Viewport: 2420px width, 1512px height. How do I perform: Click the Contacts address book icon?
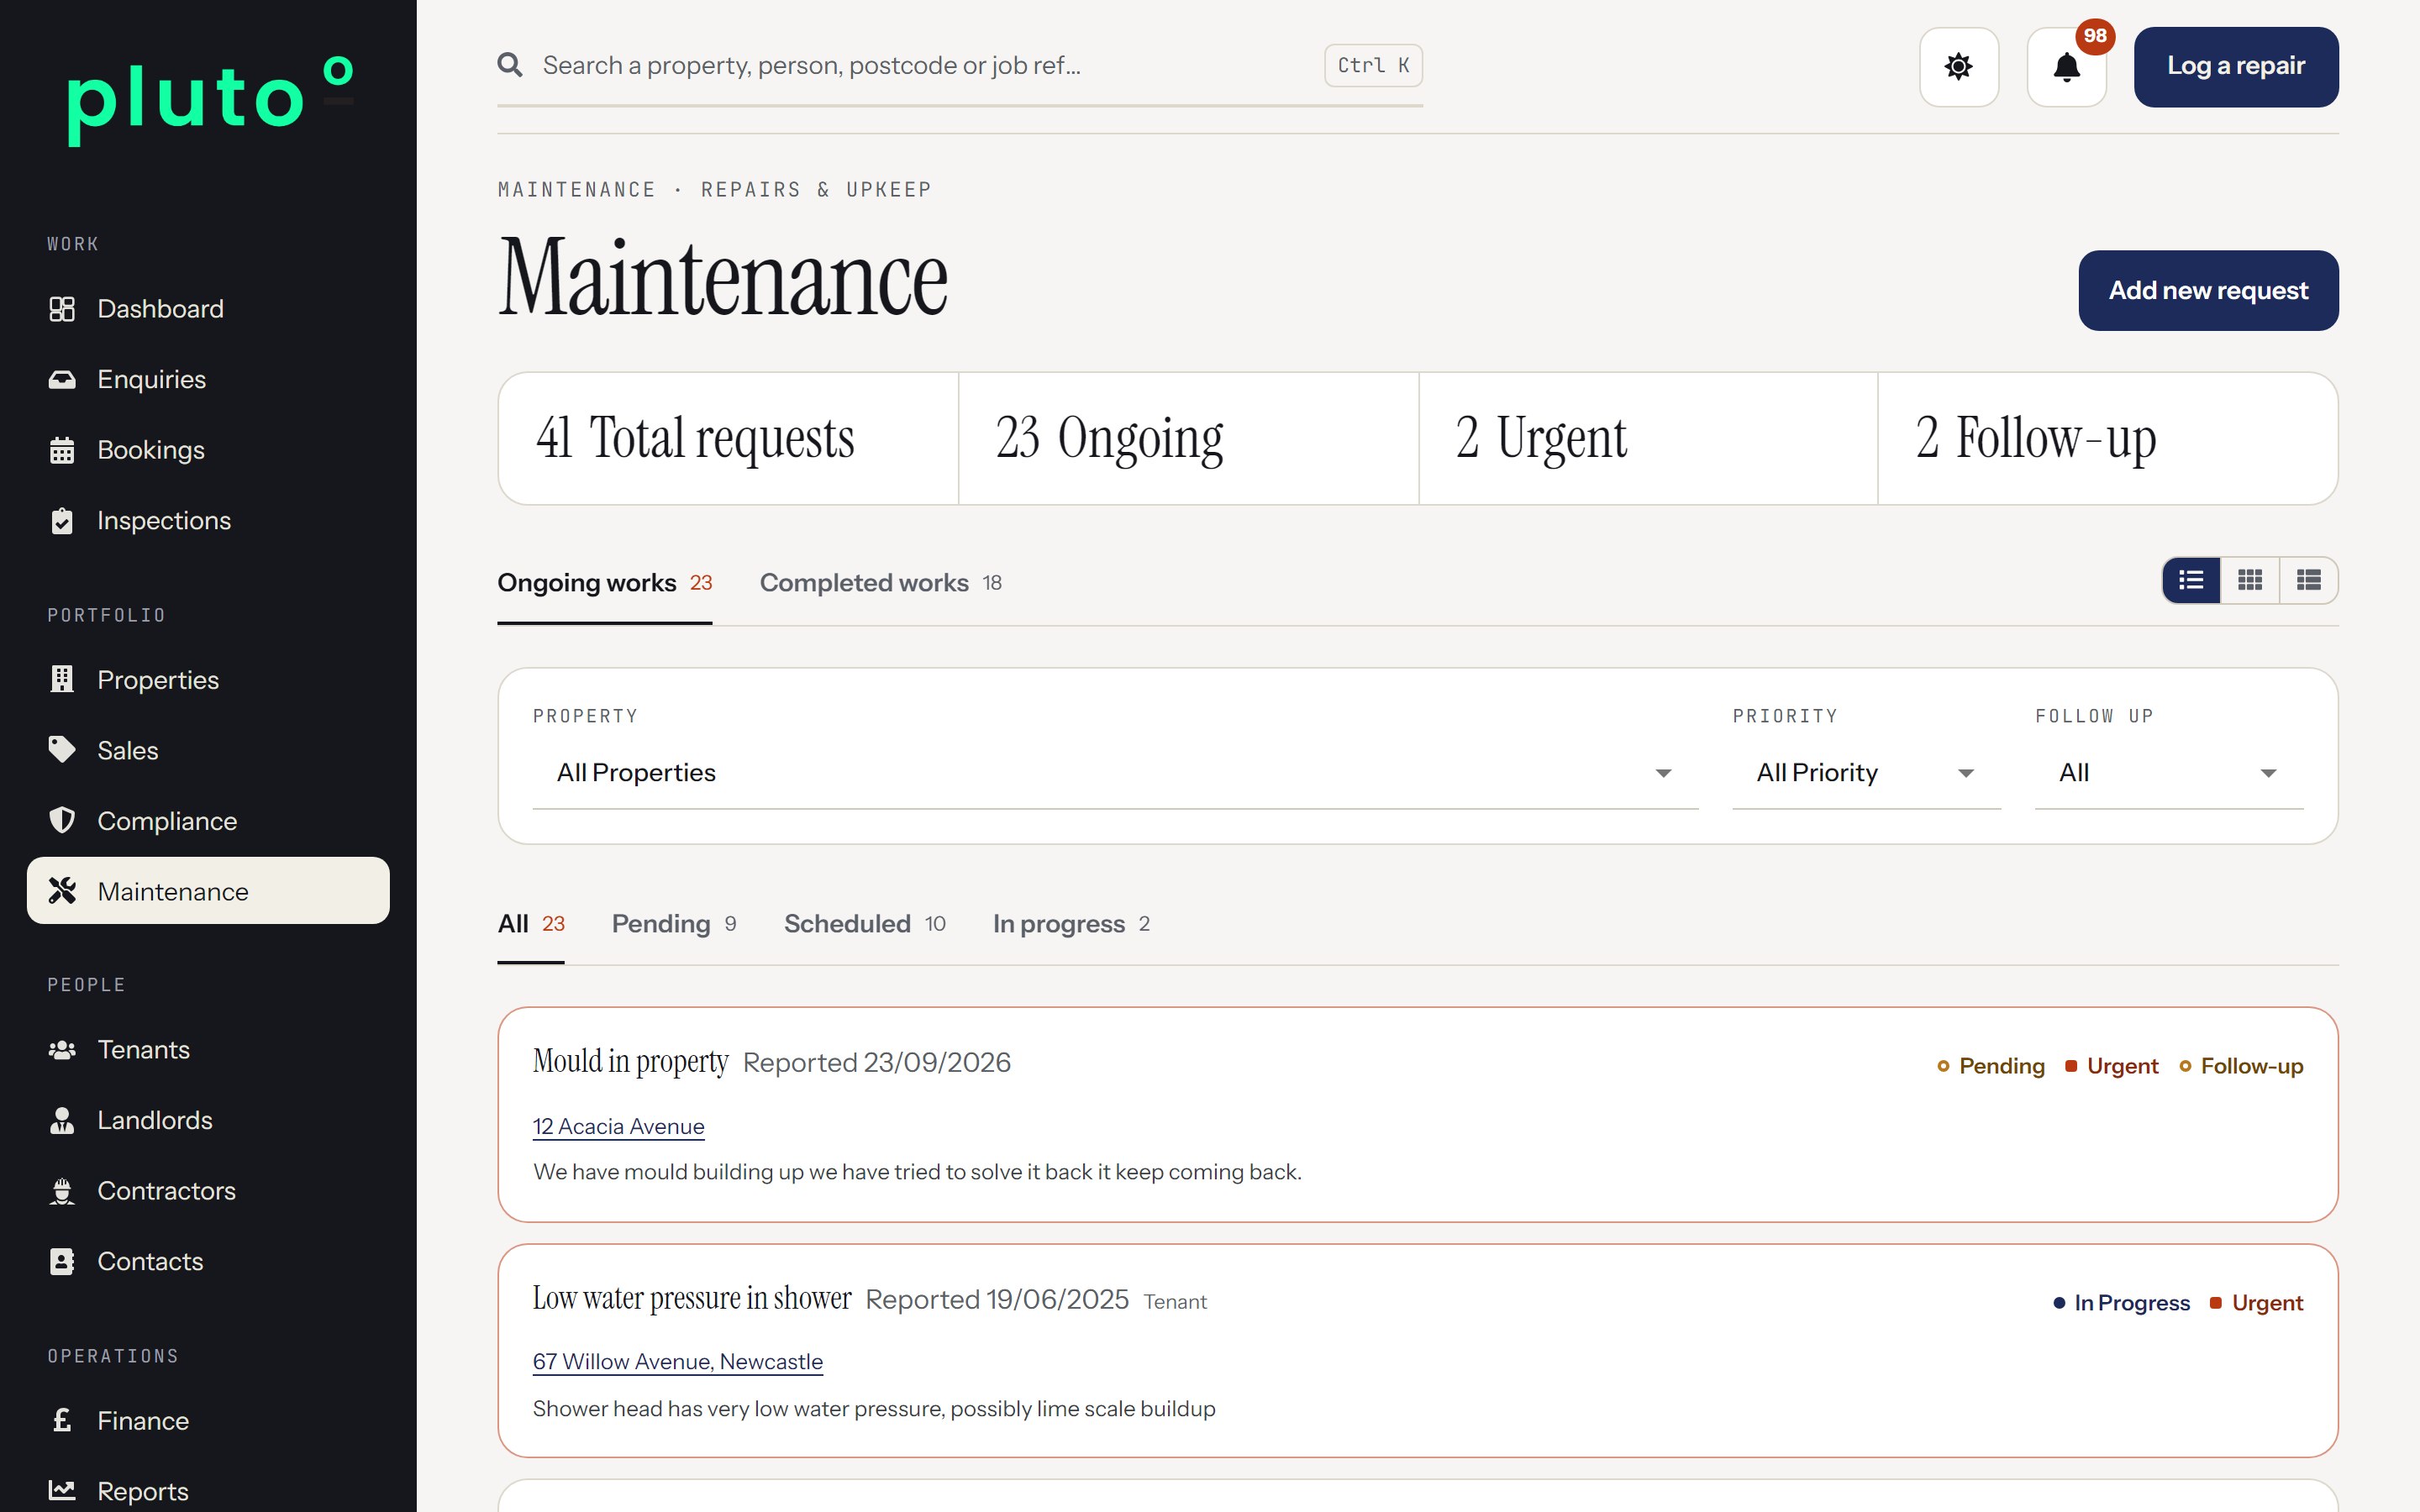62,1262
